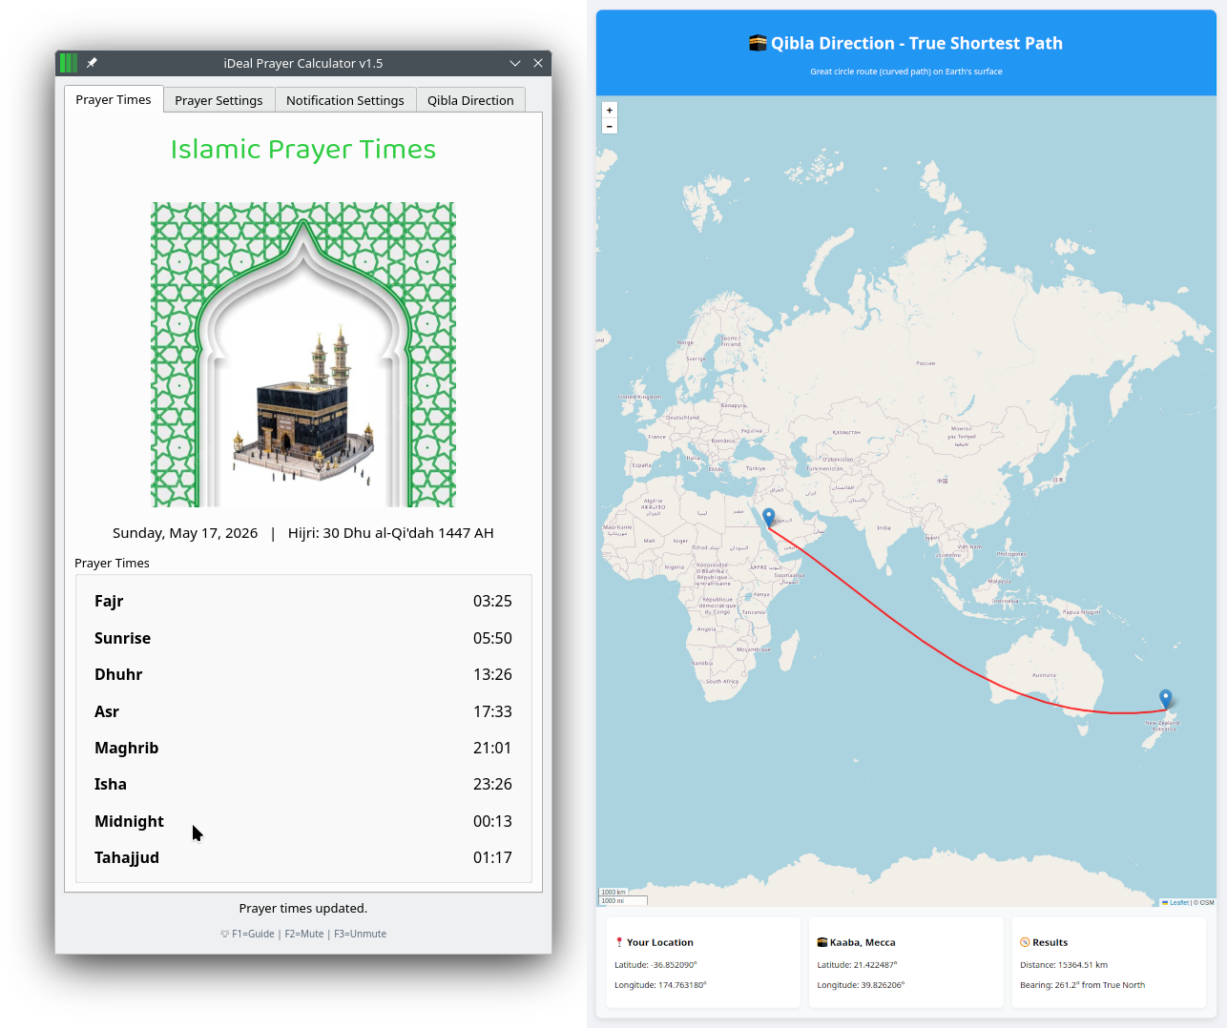This screenshot has height=1028, width=1227.
Task: Open the Qibla Direction tab
Action: (470, 100)
